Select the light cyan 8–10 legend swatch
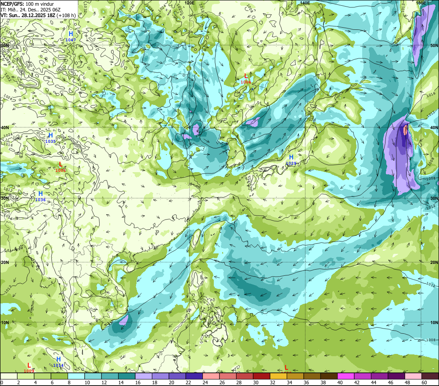 tap(76, 376)
